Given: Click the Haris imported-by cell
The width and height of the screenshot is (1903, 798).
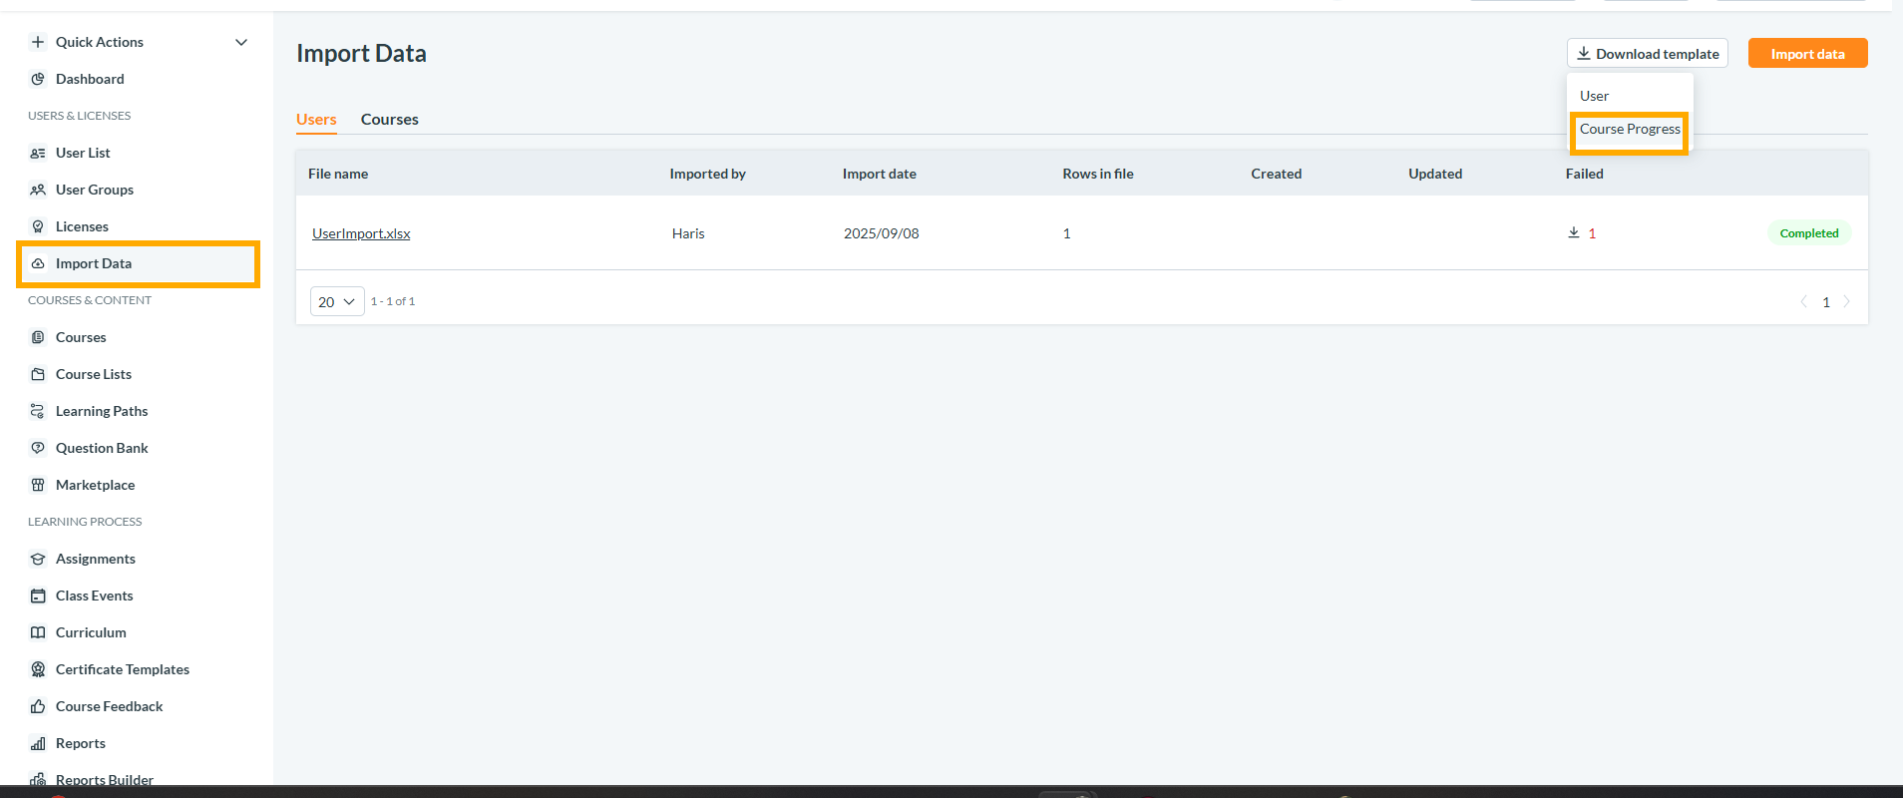Looking at the screenshot, I should (688, 233).
